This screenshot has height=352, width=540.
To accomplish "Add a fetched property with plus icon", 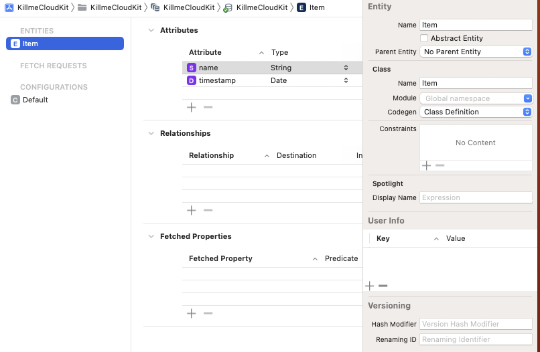I will 191,313.
